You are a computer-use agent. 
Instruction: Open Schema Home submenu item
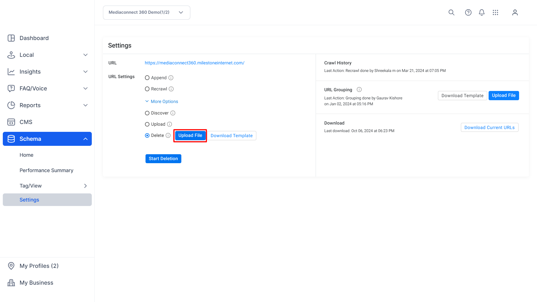[x=27, y=155]
